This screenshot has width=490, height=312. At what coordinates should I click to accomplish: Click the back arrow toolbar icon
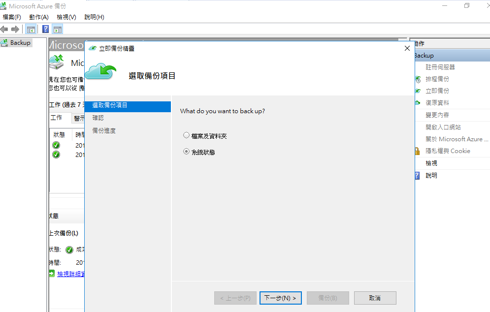point(4,30)
